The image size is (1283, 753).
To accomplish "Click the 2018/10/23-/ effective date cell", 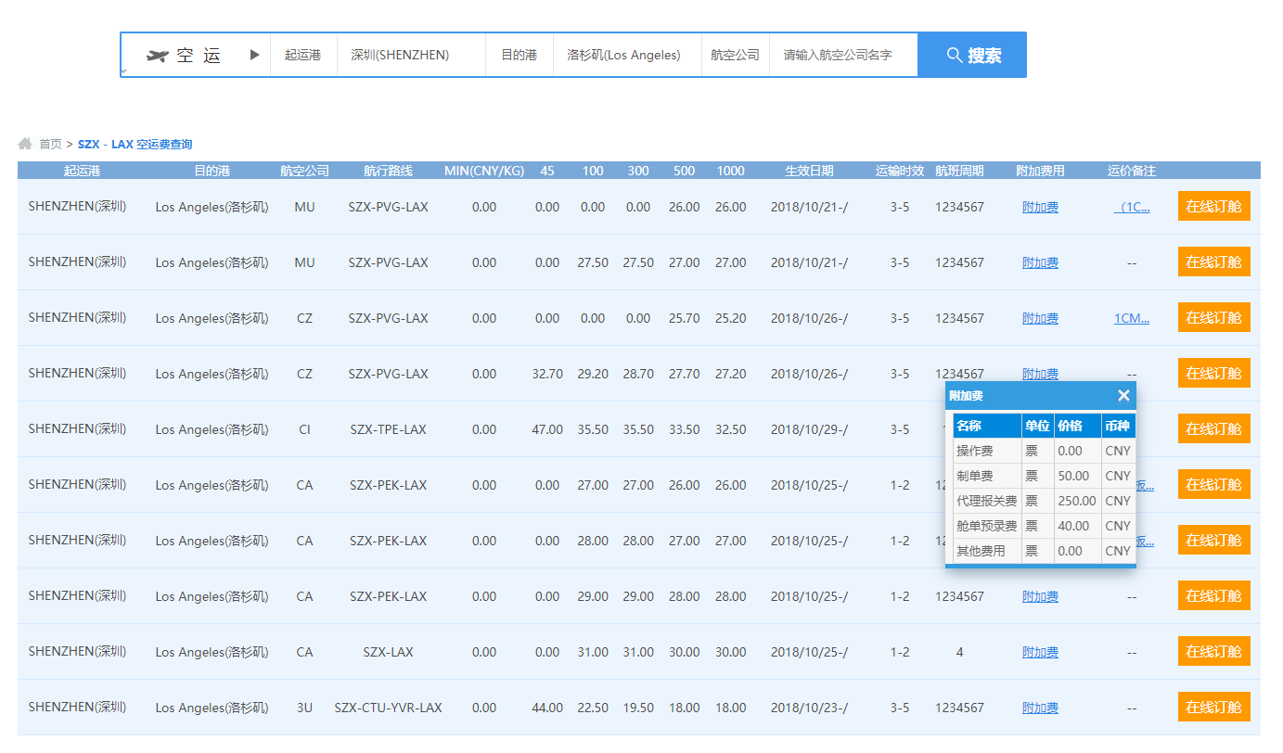I will click(x=809, y=708).
